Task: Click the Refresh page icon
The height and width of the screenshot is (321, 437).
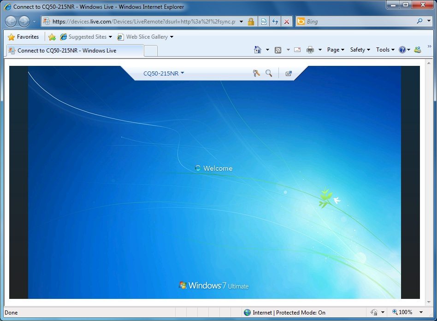Action: (275, 22)
